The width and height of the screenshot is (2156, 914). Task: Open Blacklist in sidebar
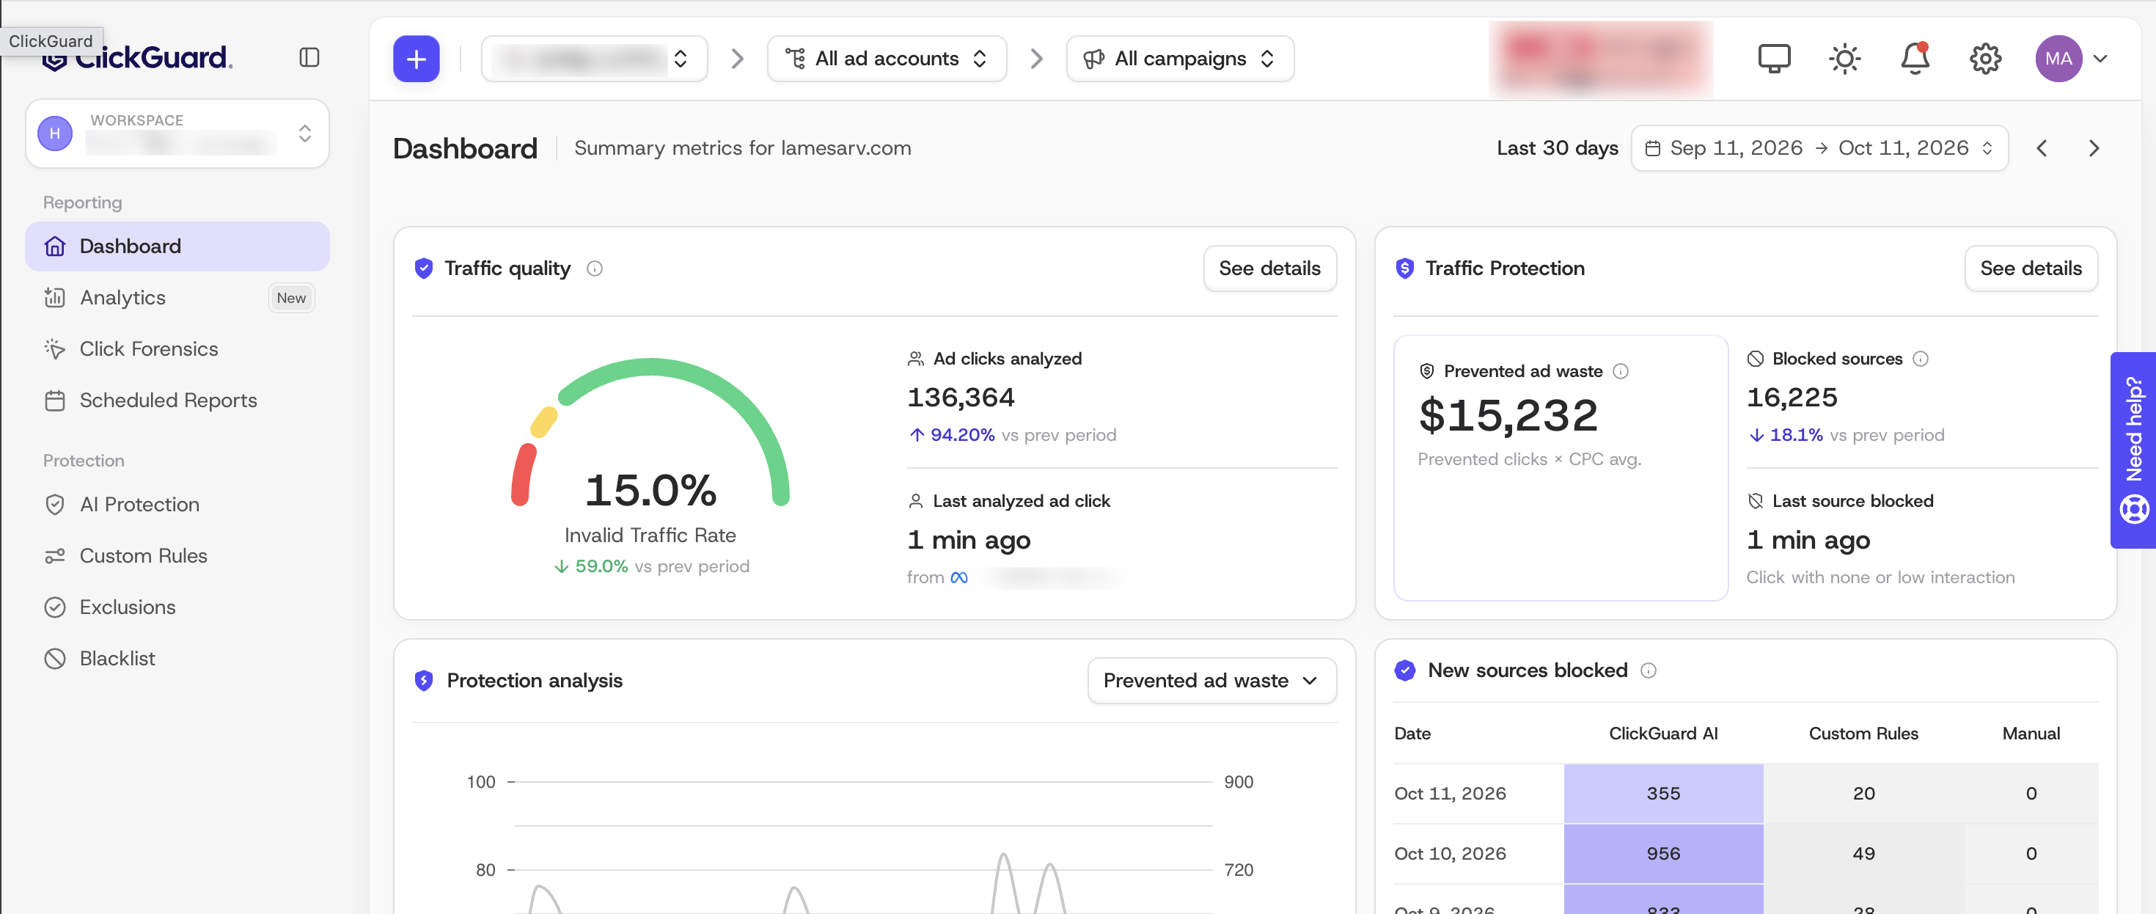(177, 658)
